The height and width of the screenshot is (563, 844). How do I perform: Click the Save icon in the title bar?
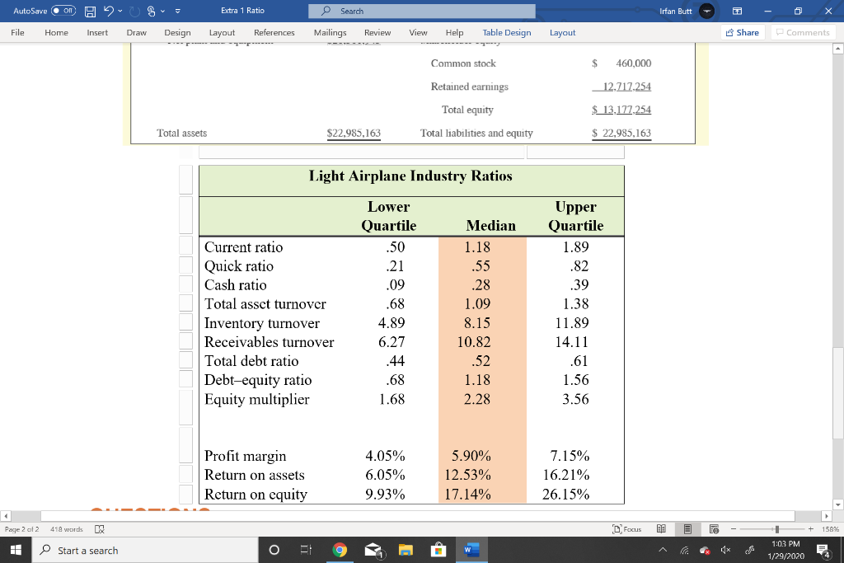[x=91, y=11]
